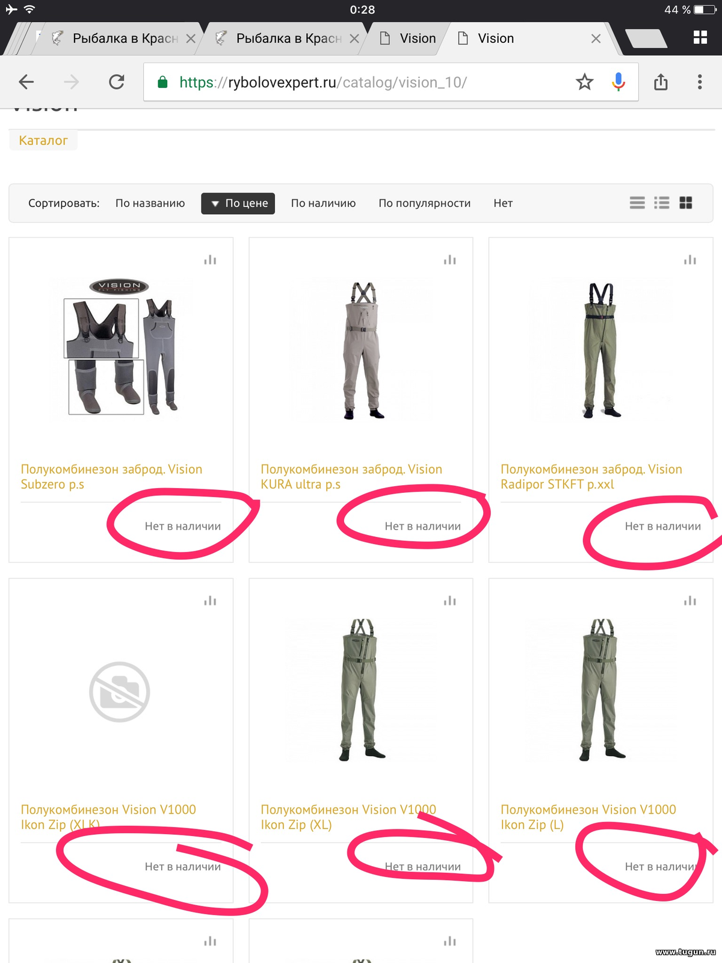Add V1000 Ikon Zip (XL) to comparison
Screen dimensions: 722x963
point(450,601)
